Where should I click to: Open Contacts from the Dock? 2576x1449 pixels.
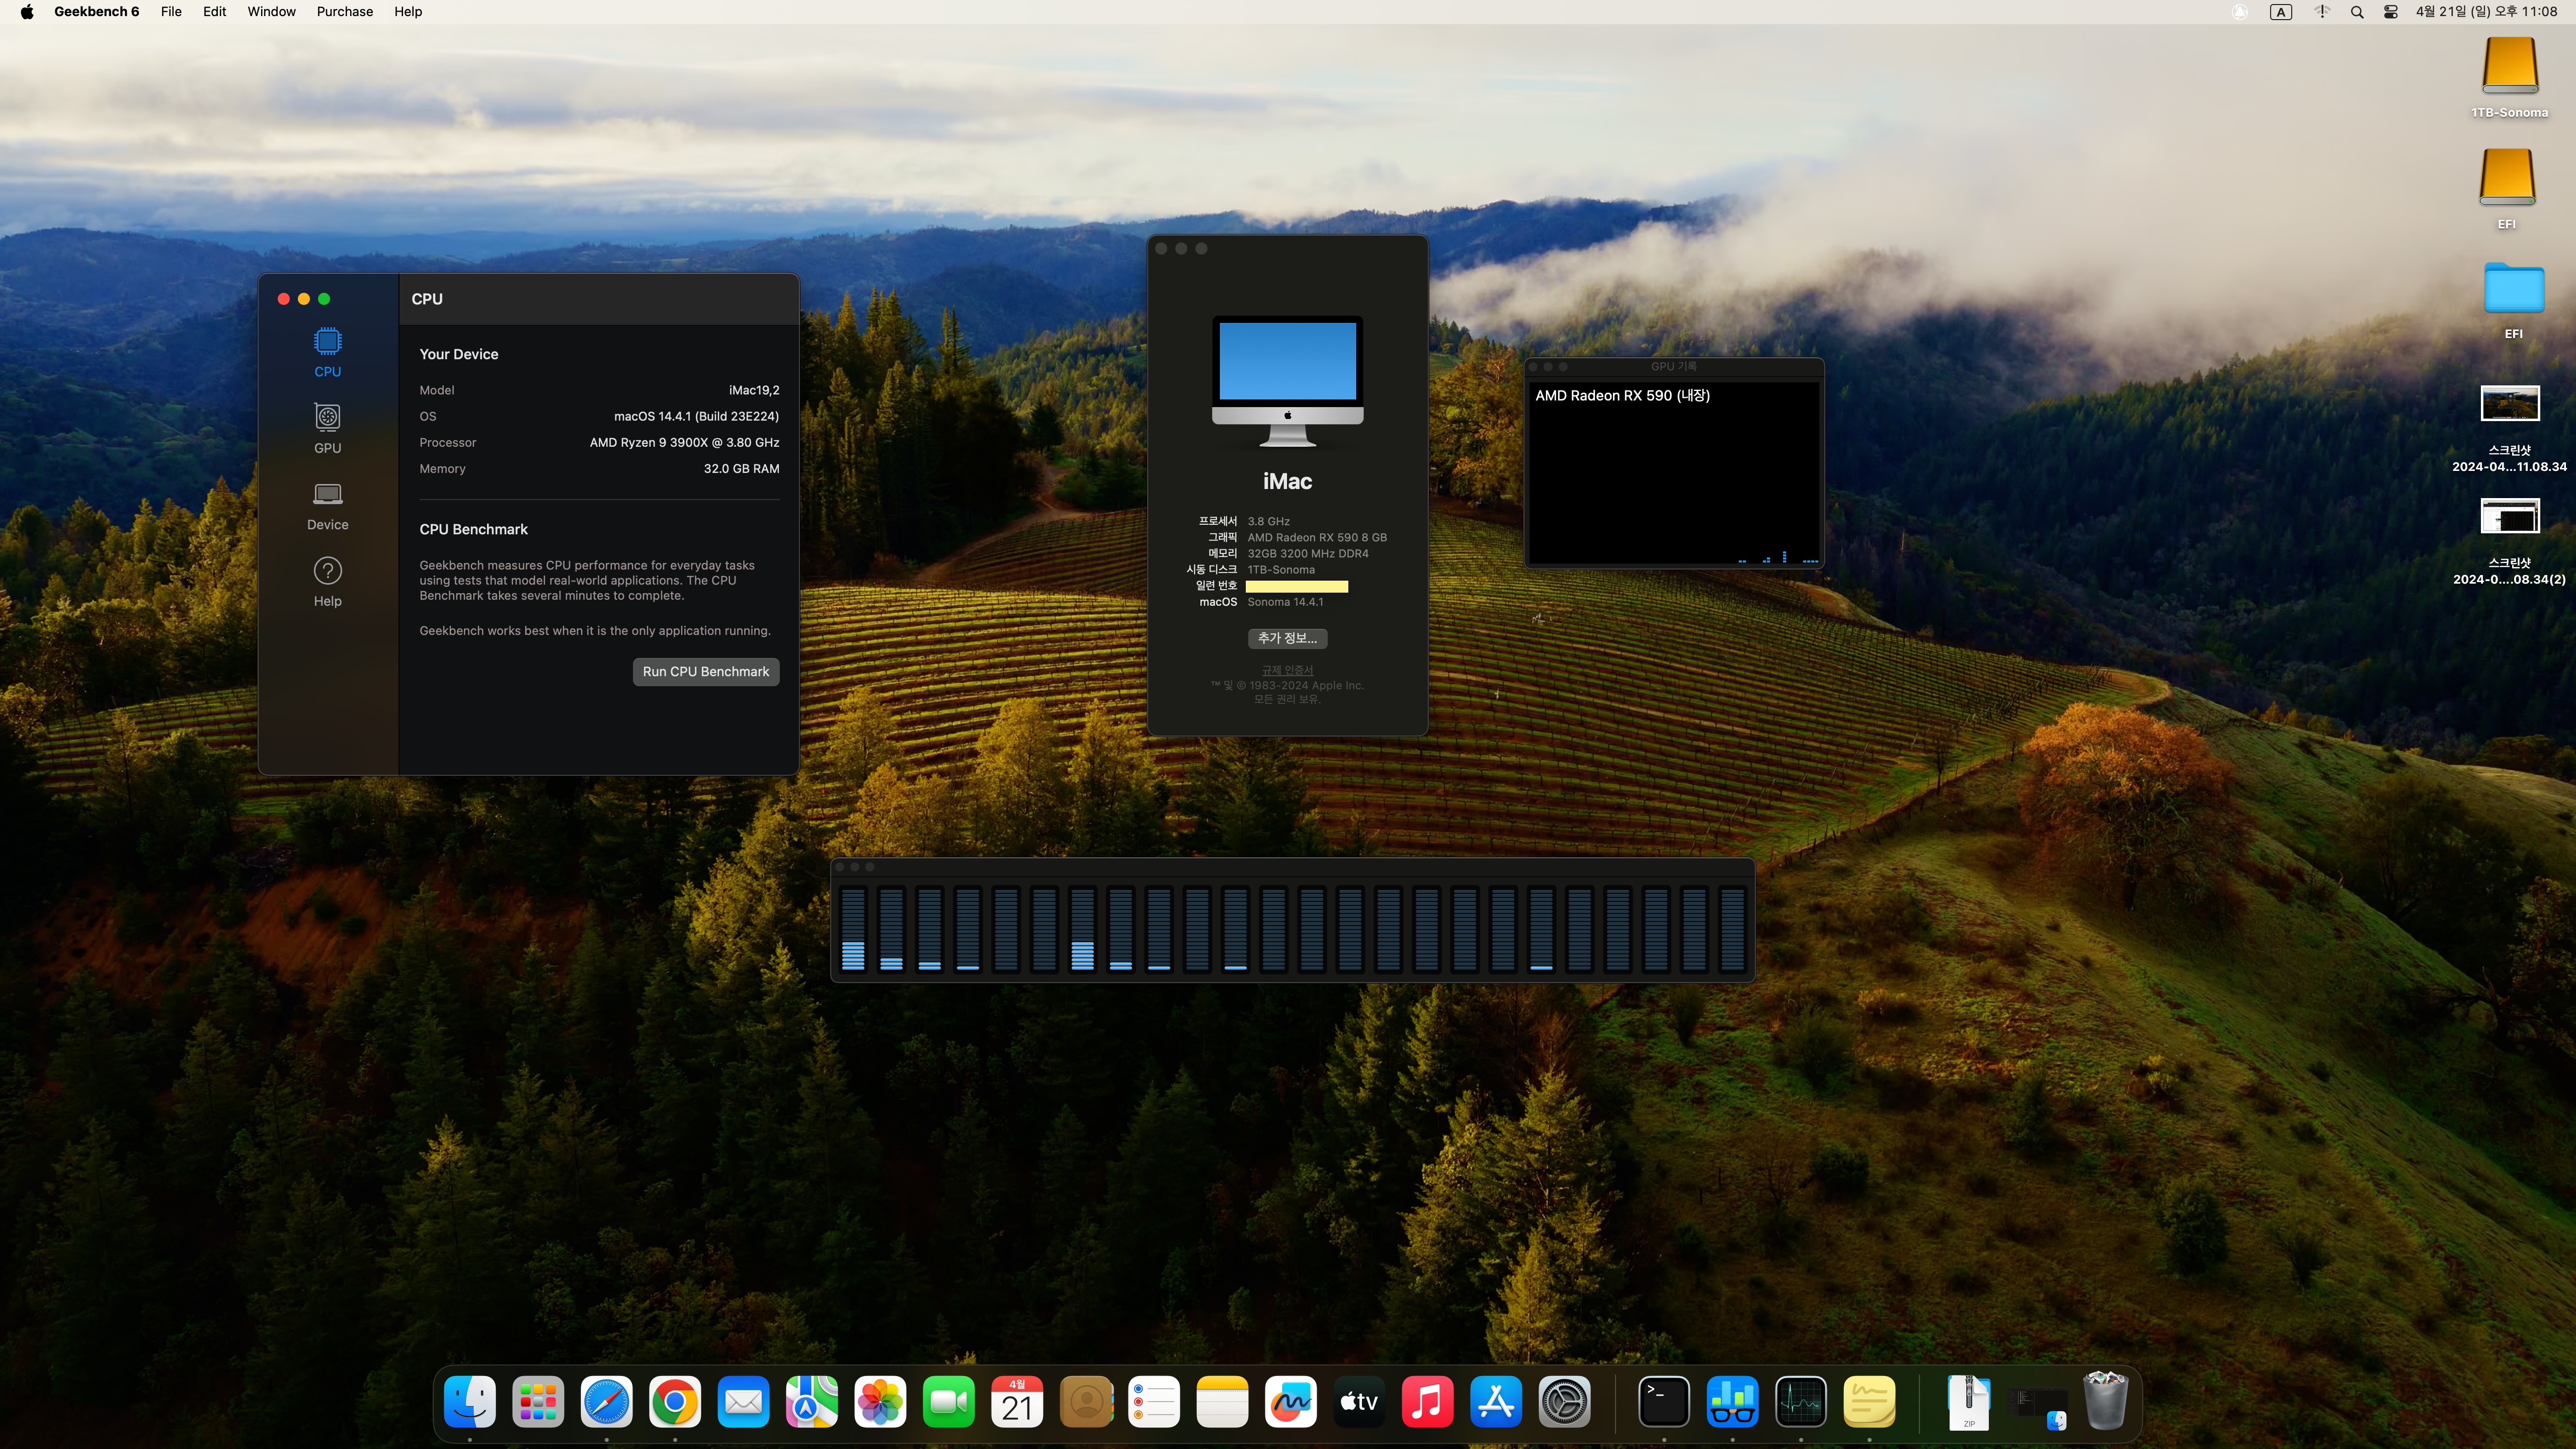click(x=1085, y=1401)
